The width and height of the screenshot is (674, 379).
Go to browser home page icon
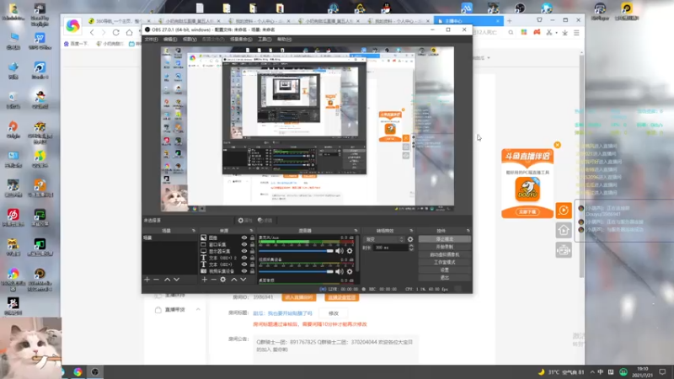(130, 32)
